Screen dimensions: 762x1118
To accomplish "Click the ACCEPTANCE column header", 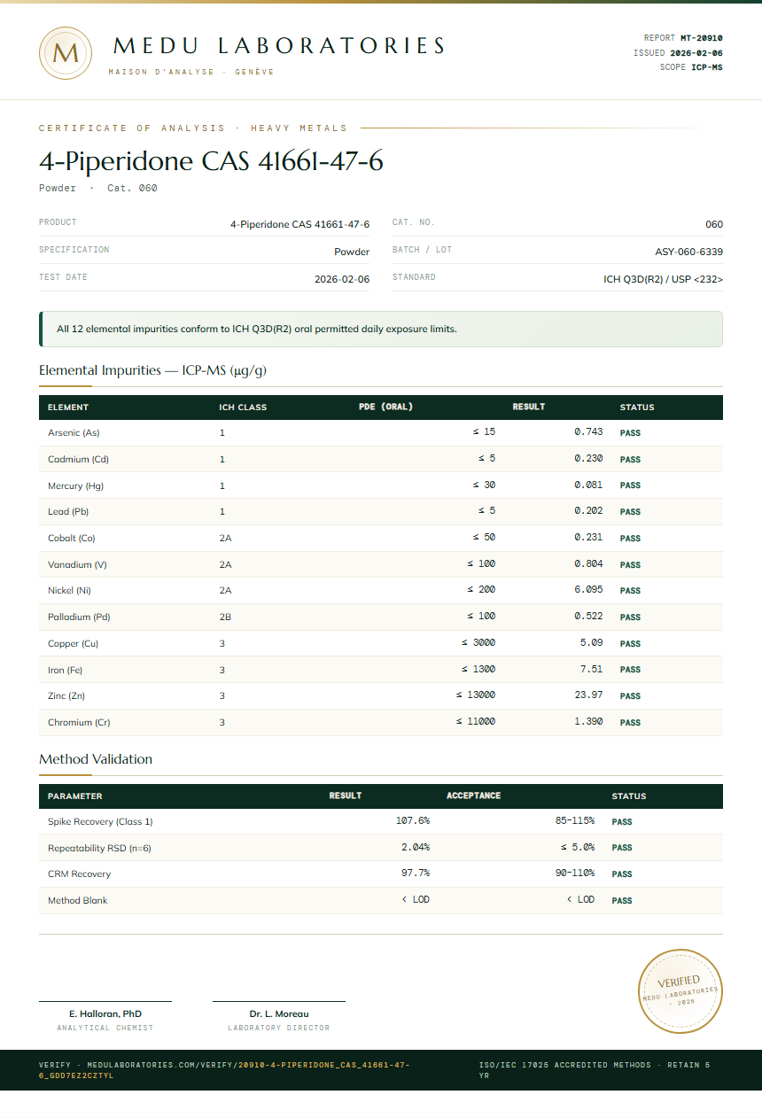I will click(x=474, y=796).
